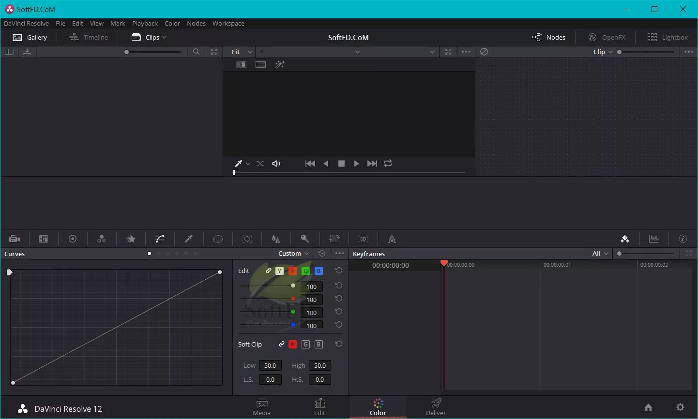698x419 pixels.
Task: Open the Color Match palette icon
Action: click(44, 239)
